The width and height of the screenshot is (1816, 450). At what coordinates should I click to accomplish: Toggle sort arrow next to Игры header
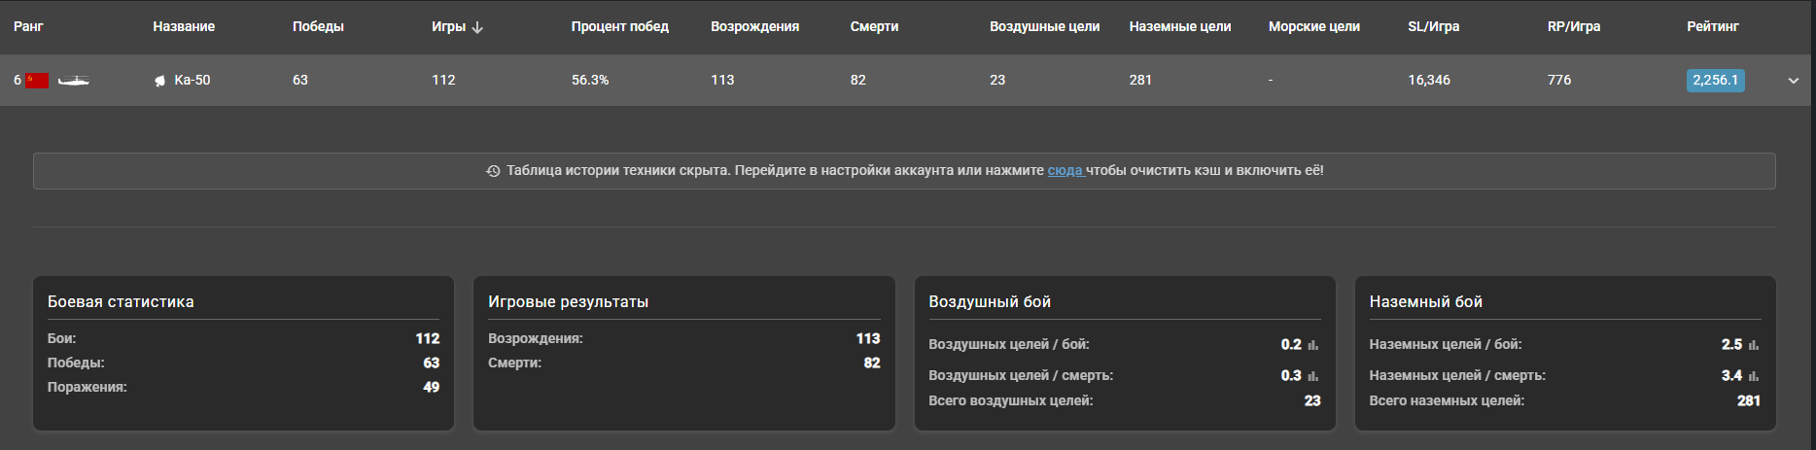[477, 27]
